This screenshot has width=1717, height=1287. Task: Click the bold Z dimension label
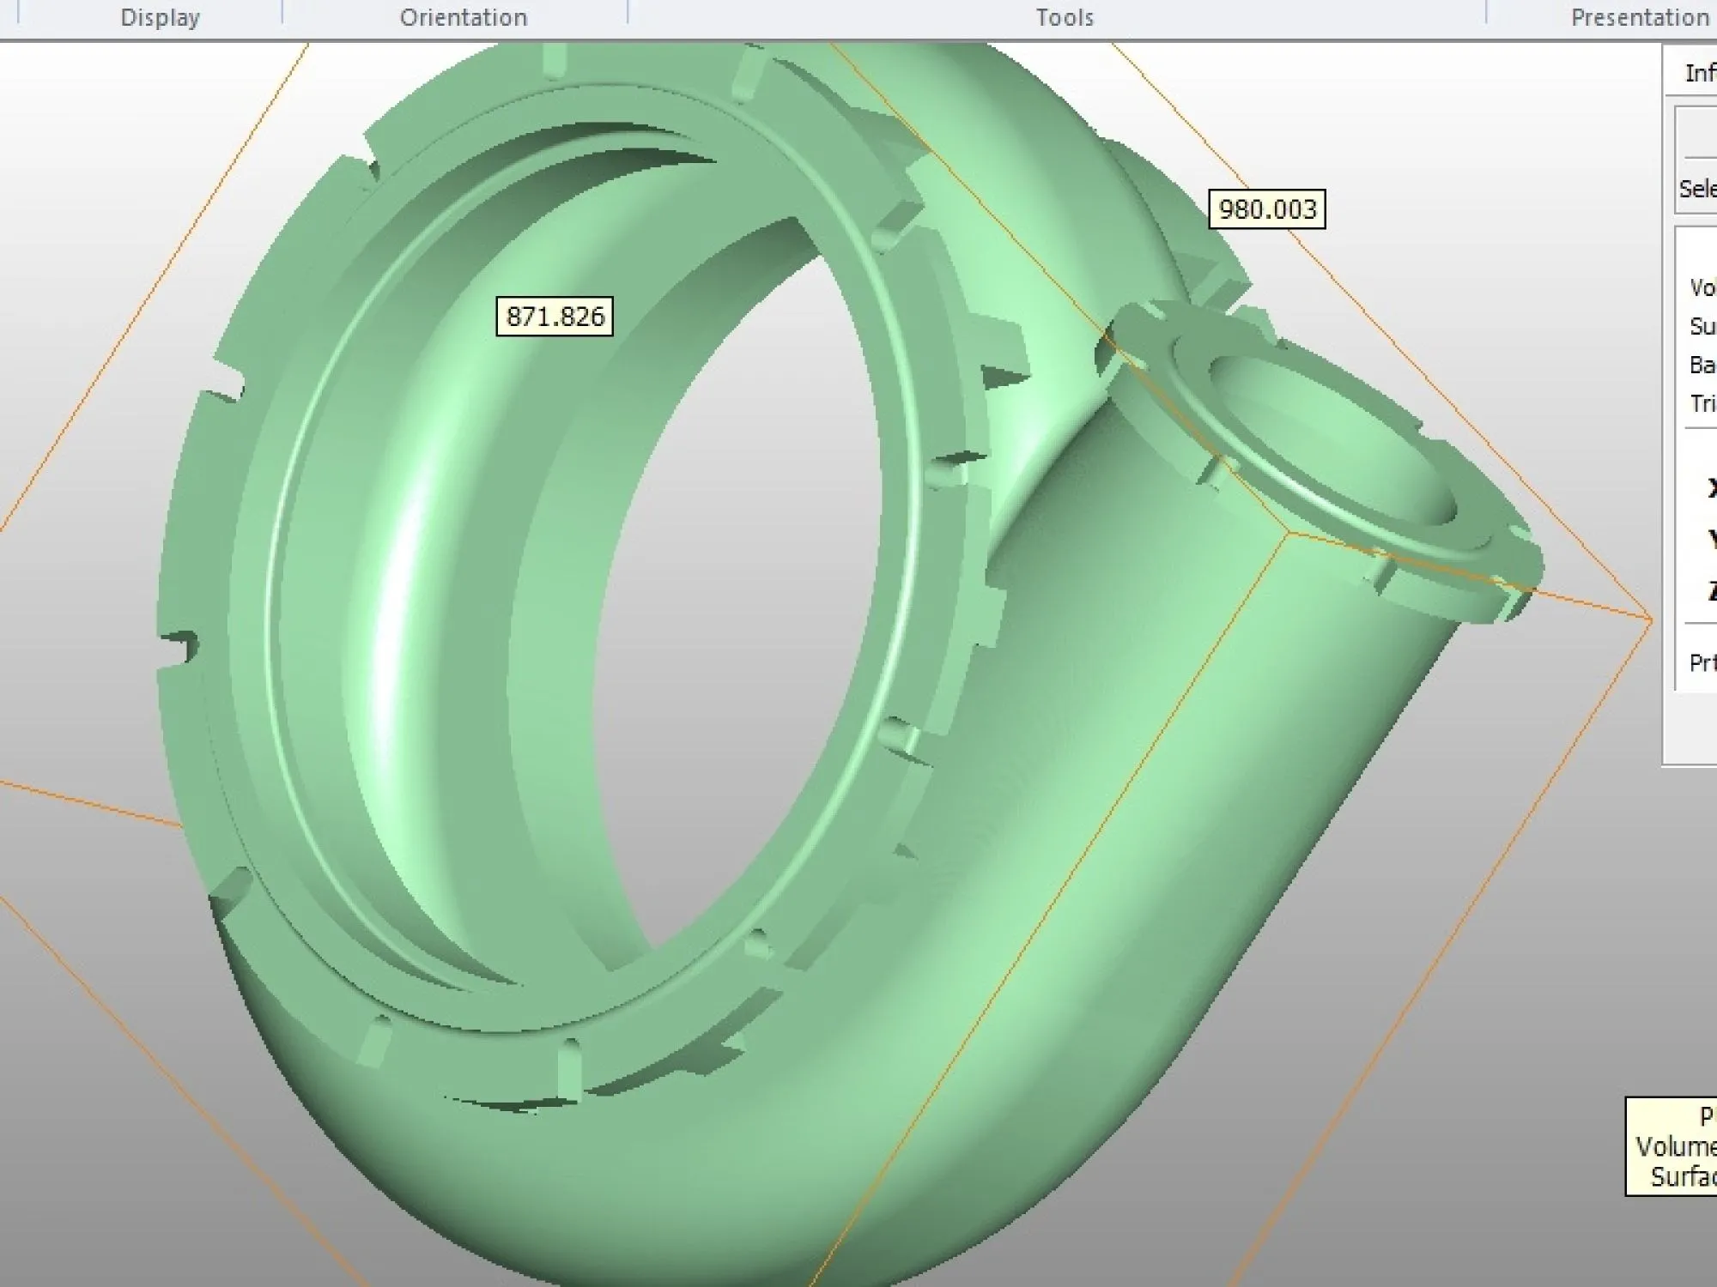pos(1711,590)
